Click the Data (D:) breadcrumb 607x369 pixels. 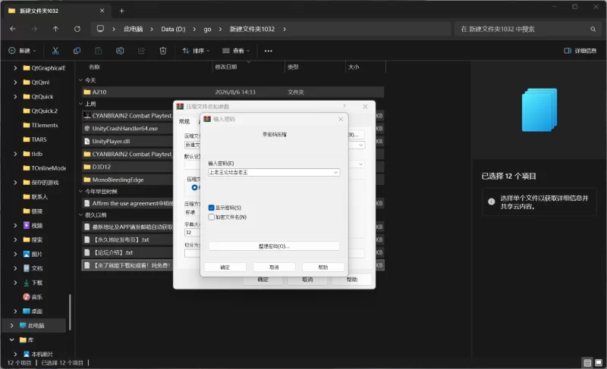click(173, 29)
